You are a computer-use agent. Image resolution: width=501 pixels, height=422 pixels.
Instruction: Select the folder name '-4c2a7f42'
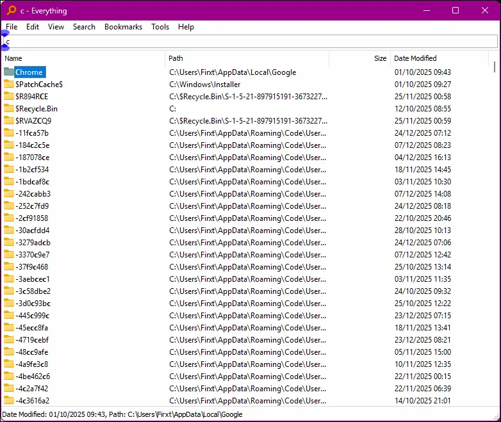(31, 389)
